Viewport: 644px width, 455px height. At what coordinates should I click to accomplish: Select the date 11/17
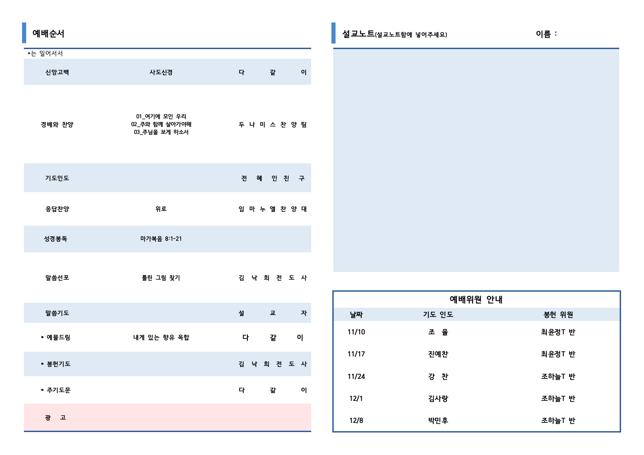click(356, 354)
